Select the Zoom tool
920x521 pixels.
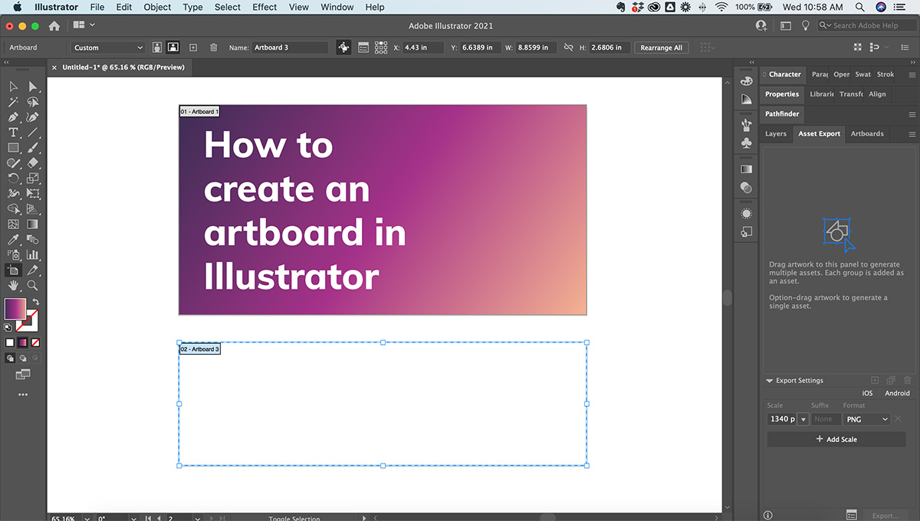pos(33,285)
